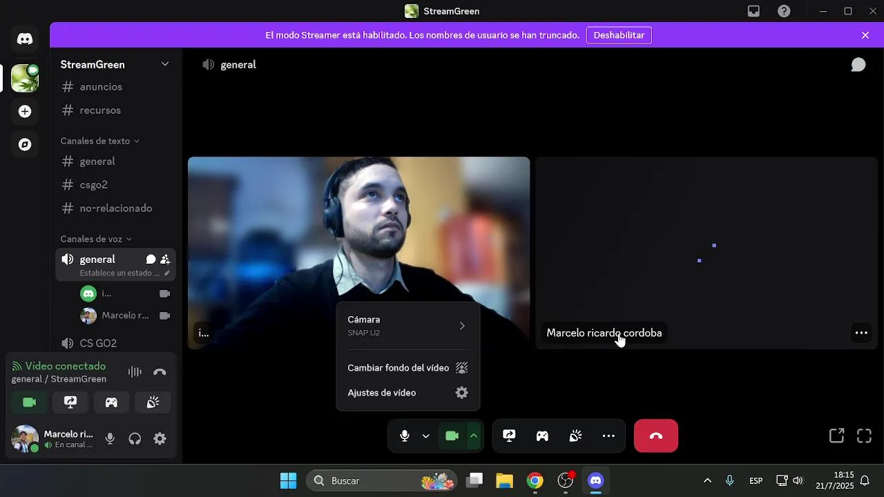
Task: Mute microphone in bottom call bar
Action: point(405,436)
